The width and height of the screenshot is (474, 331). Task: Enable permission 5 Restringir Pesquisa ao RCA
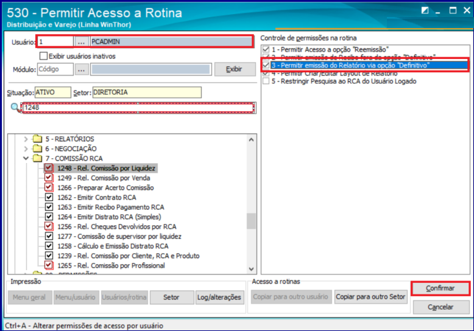[266, 82]
